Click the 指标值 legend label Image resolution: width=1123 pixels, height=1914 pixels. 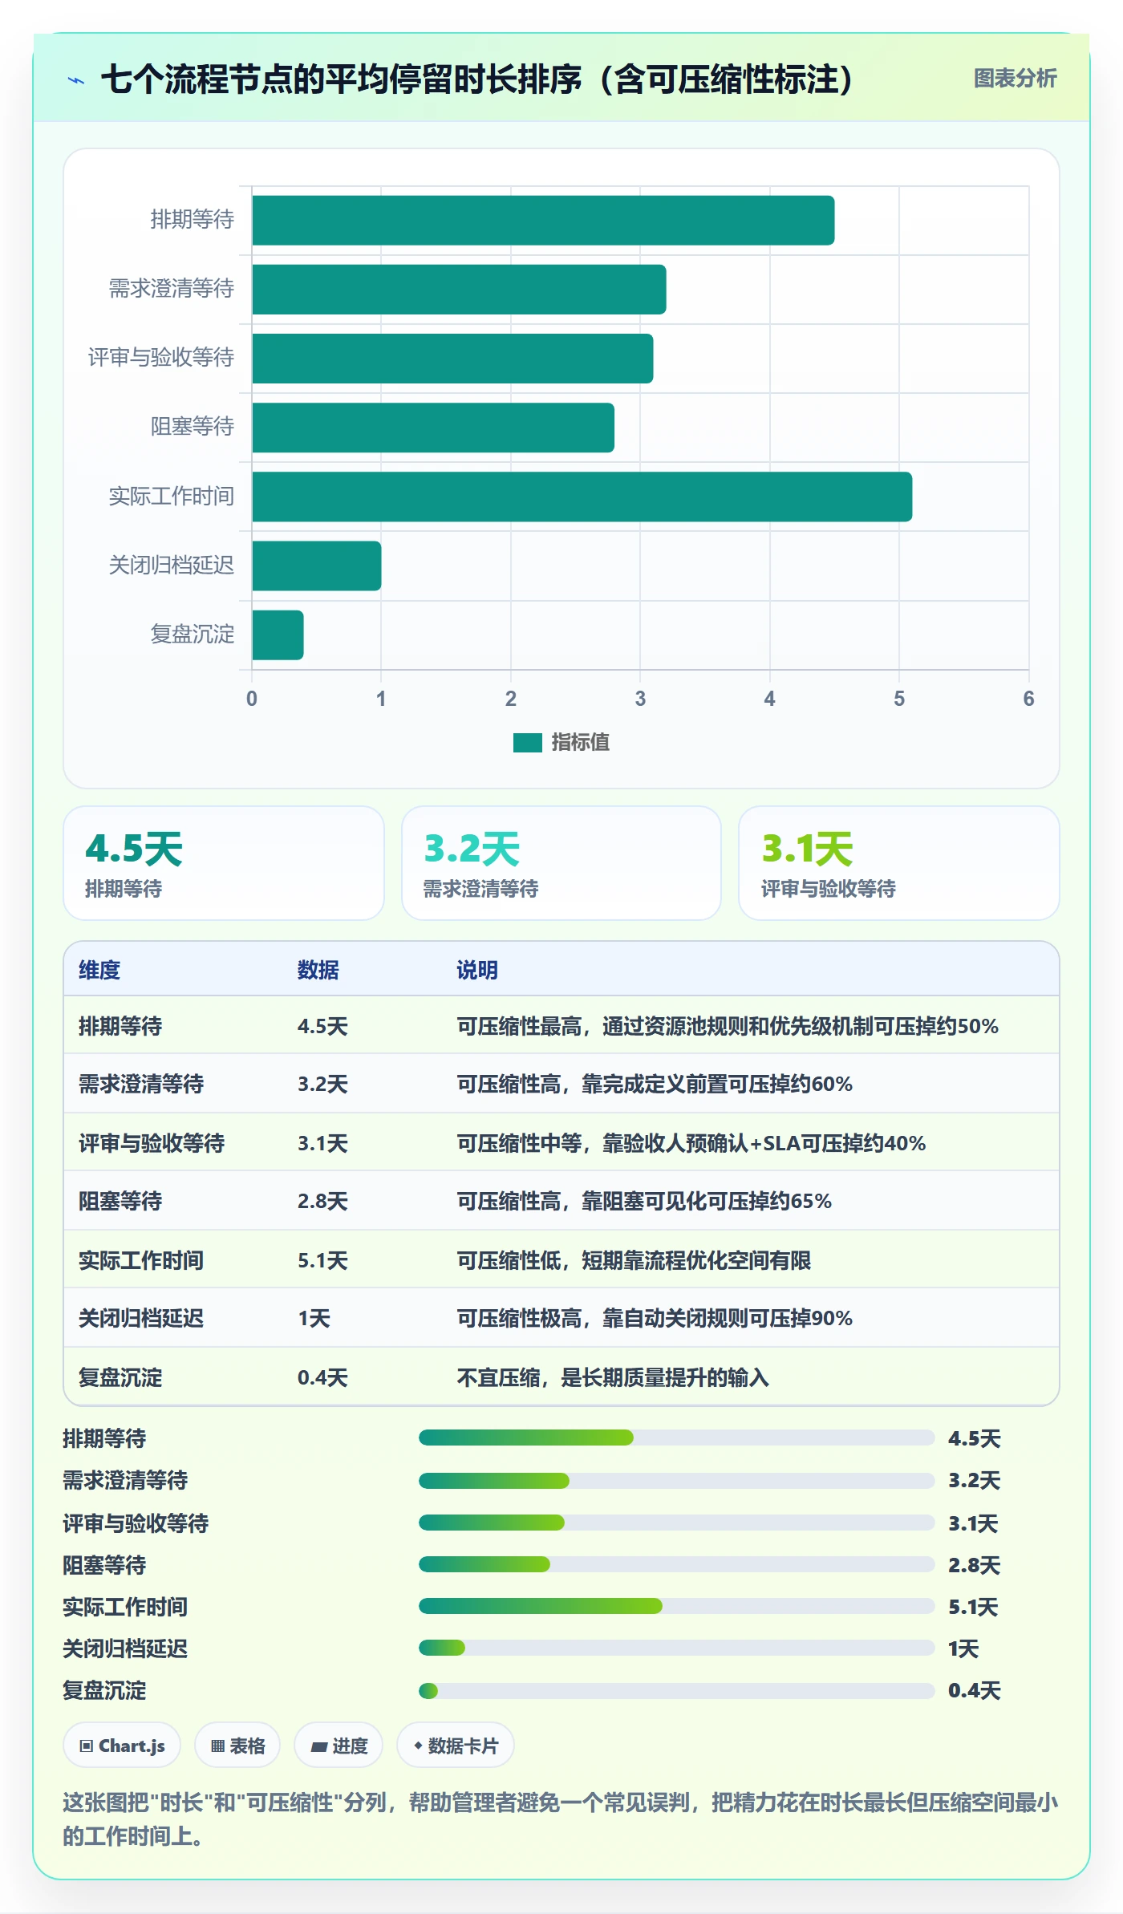point(581,743)
